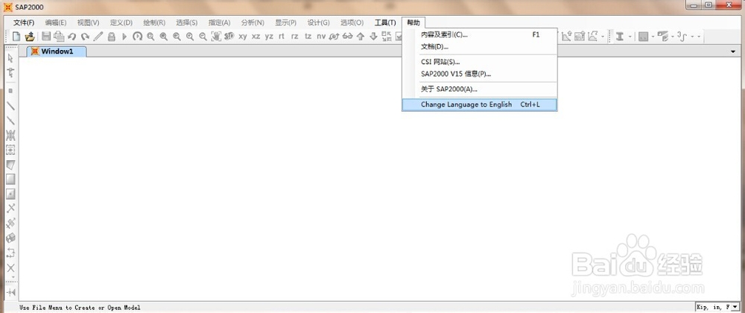Click the tz view button
Viewport: 745px width, 313px height.
coord(308,36)
